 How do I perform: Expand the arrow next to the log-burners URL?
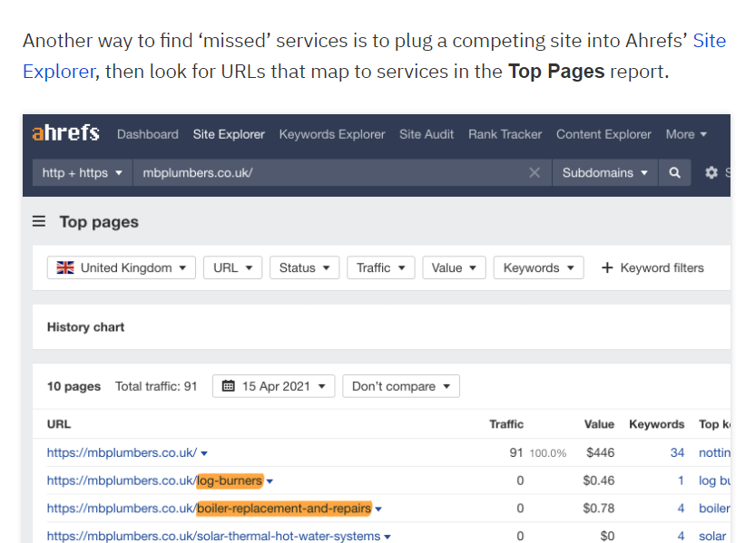pyautogui.click(x=270, y=481)
